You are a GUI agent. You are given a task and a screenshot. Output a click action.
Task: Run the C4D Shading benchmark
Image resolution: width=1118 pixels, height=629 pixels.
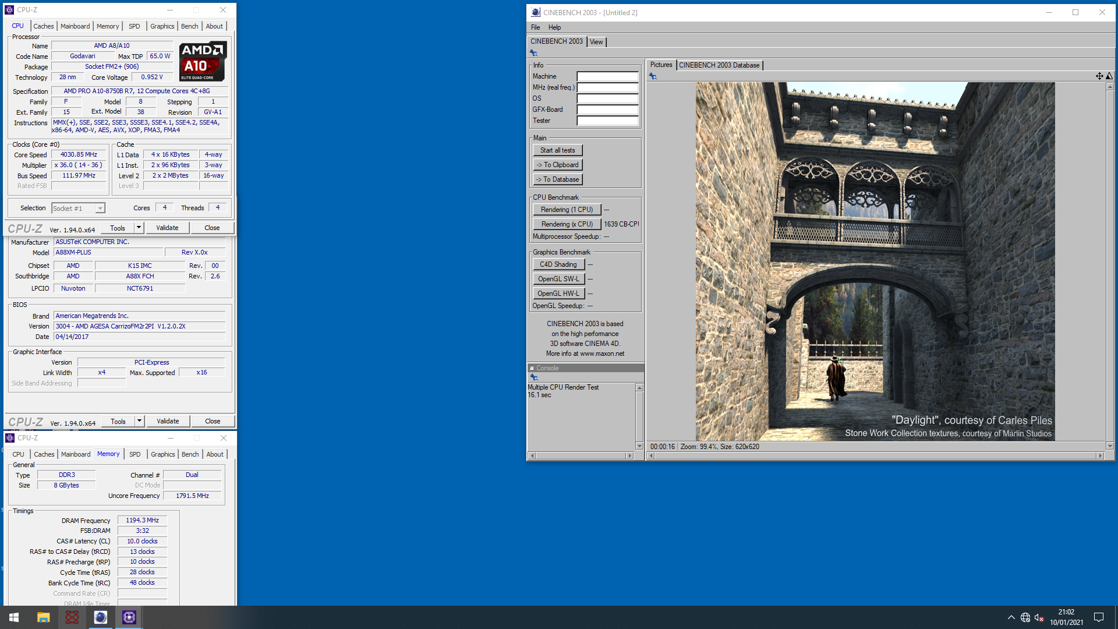point(558,264)
